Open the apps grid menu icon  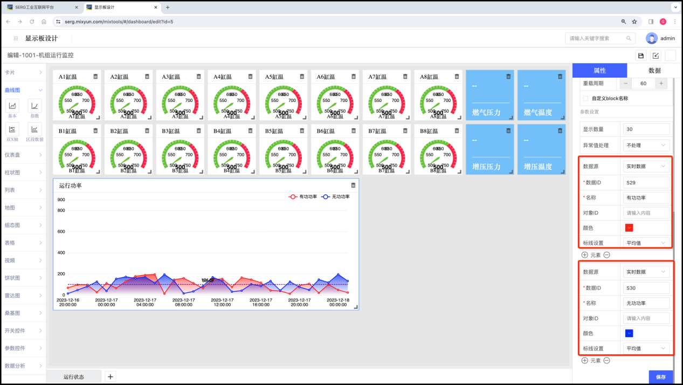tap(16, 38)
